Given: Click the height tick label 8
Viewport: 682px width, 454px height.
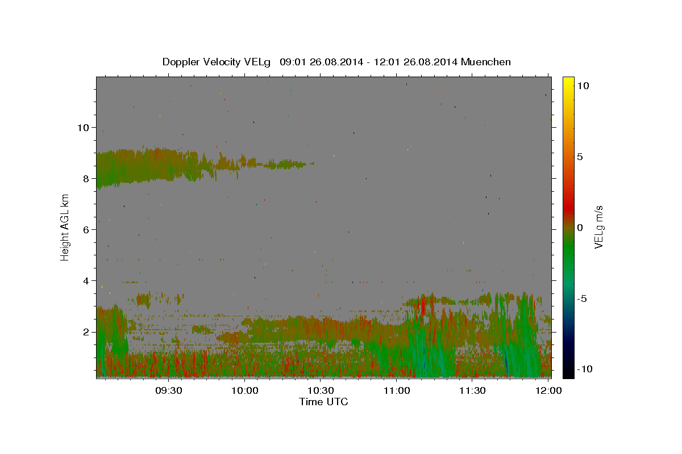Looking at the screenshot, I should (x=87, y=178).
